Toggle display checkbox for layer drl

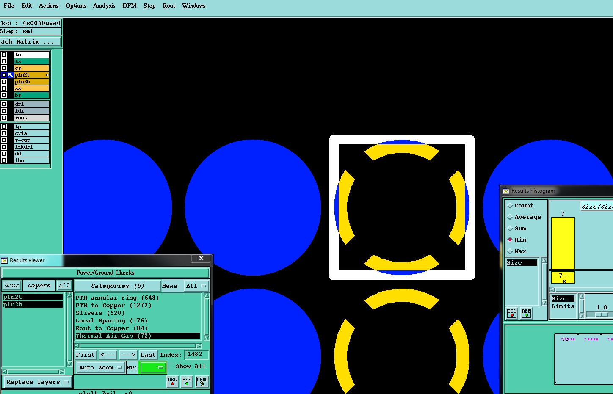tap(4, 104)
